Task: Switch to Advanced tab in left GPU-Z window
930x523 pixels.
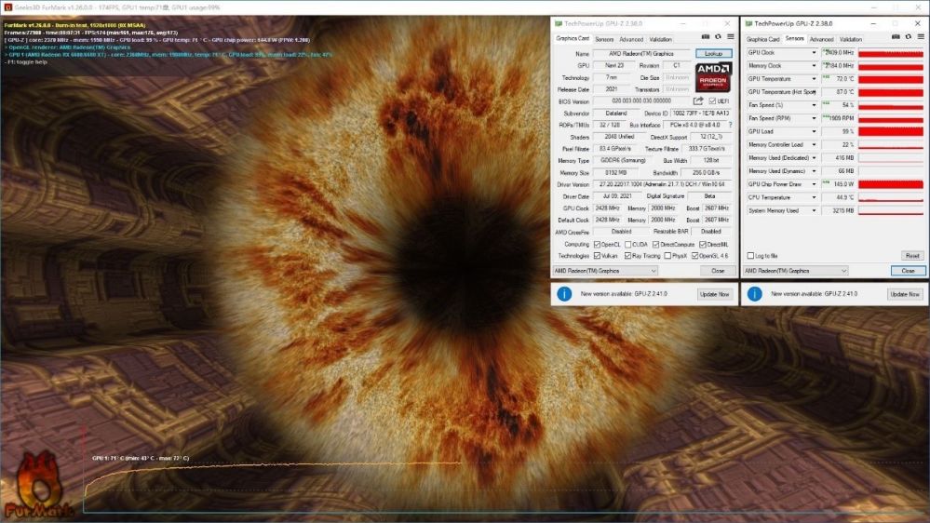Action: (630, 39)
